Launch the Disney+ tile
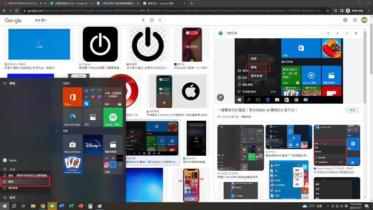Image resolution: width=373 pixels, height=210 pixels. point(93,144)
